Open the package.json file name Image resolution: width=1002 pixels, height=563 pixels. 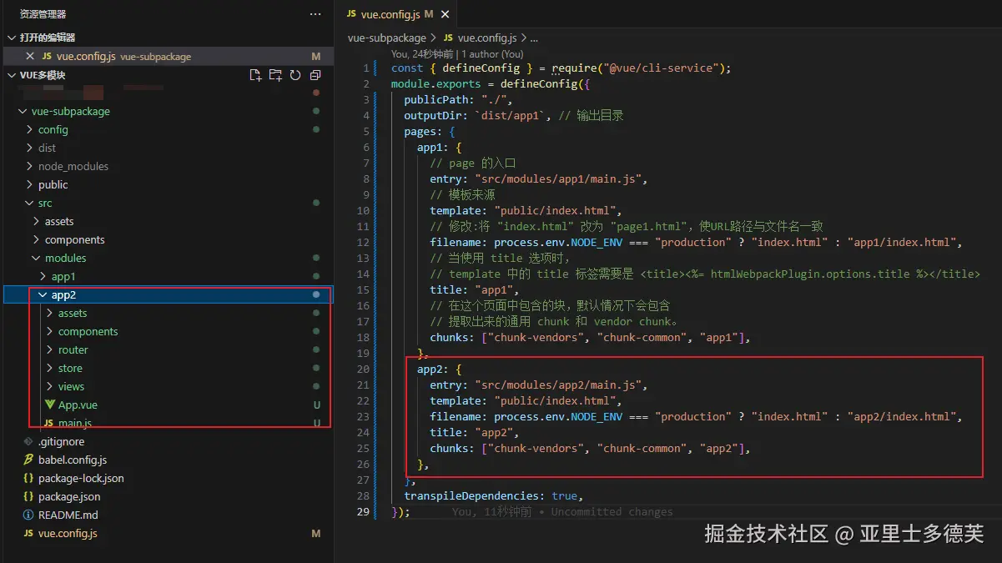pos(69,496)
